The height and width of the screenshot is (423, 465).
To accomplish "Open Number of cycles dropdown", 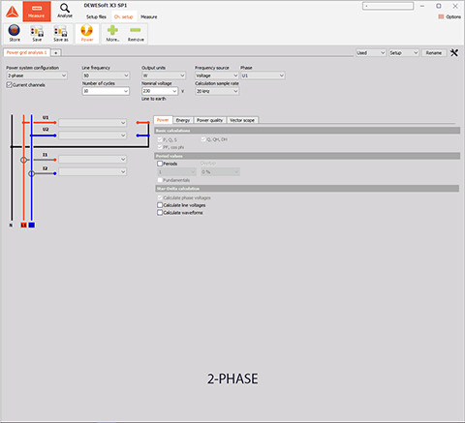I will tap(106, 91).
